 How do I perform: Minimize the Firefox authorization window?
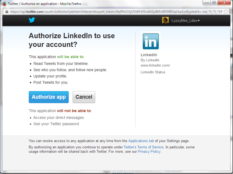coord(207,3)
